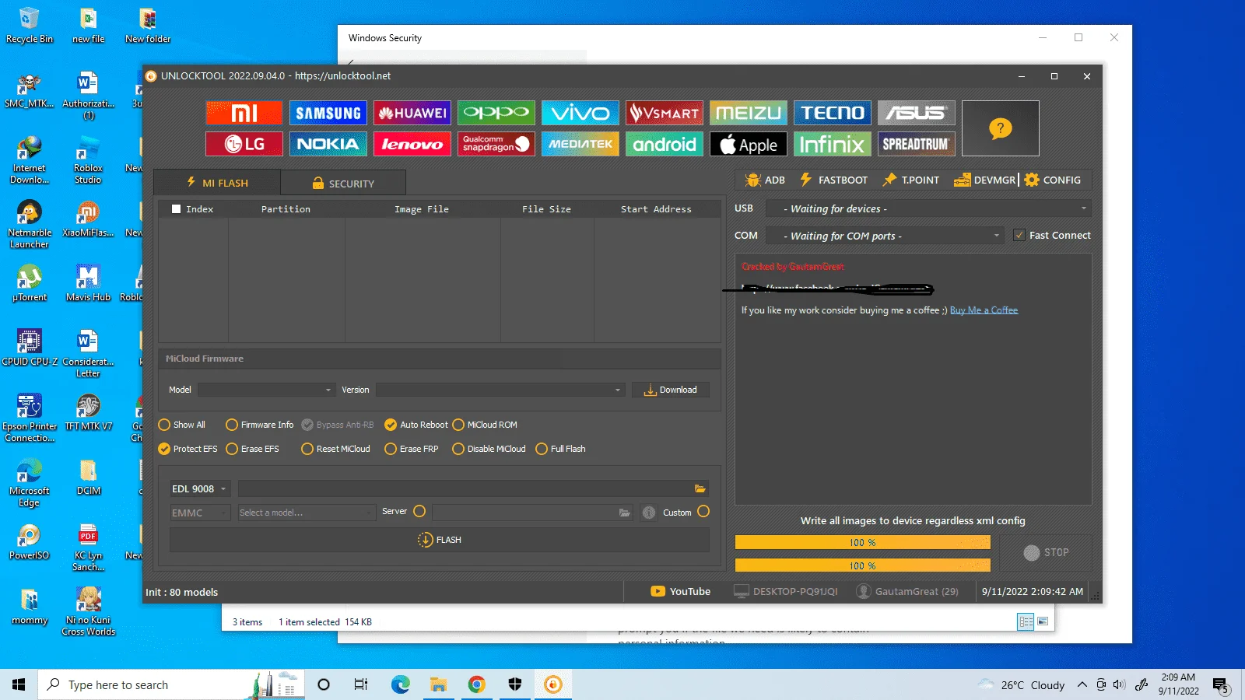
Task: Select the Samsung brand icon
Action: click(x=328, y=113)
